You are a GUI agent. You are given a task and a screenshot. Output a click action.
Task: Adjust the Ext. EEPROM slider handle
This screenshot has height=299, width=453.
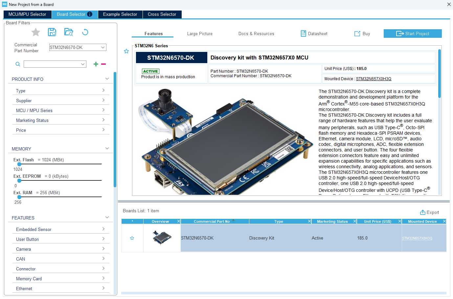(19, 180)
